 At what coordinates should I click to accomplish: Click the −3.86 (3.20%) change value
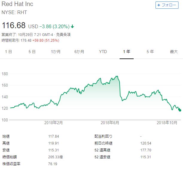tap(54, 26)
